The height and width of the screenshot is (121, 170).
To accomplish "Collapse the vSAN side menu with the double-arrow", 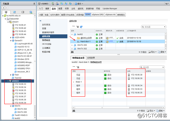I will (40, 21).
